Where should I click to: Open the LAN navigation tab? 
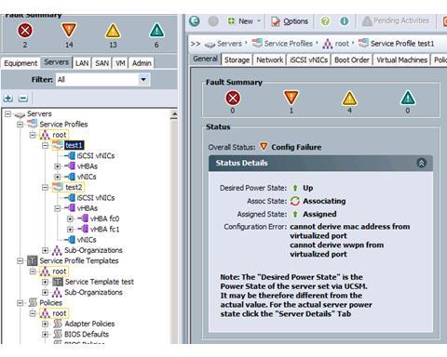coord(82,63)
